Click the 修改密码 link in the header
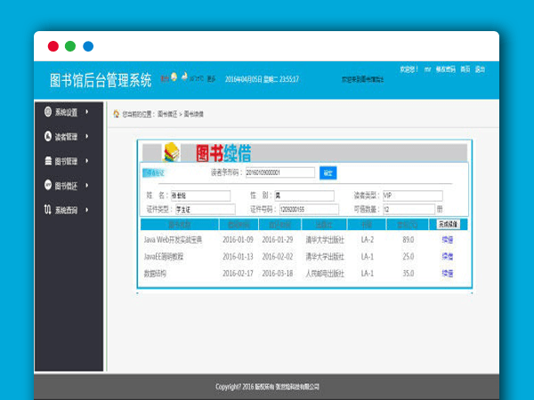 point(445,69)
